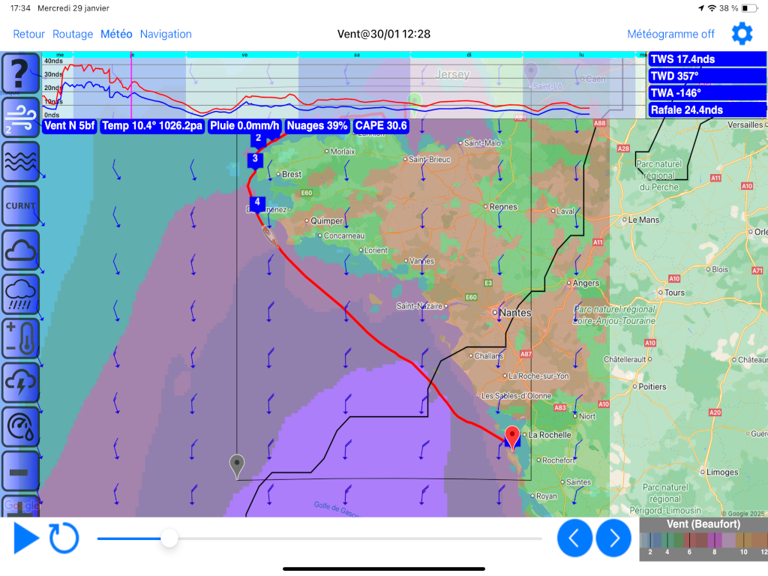Open the help question mark icon
This screenshot has width=768, height=576.
pyautogui.click(x=20, y=73)
